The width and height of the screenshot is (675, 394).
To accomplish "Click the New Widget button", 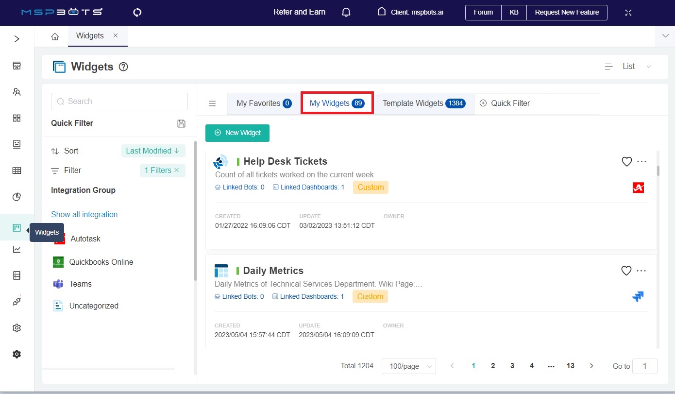I will coord(237,133).
